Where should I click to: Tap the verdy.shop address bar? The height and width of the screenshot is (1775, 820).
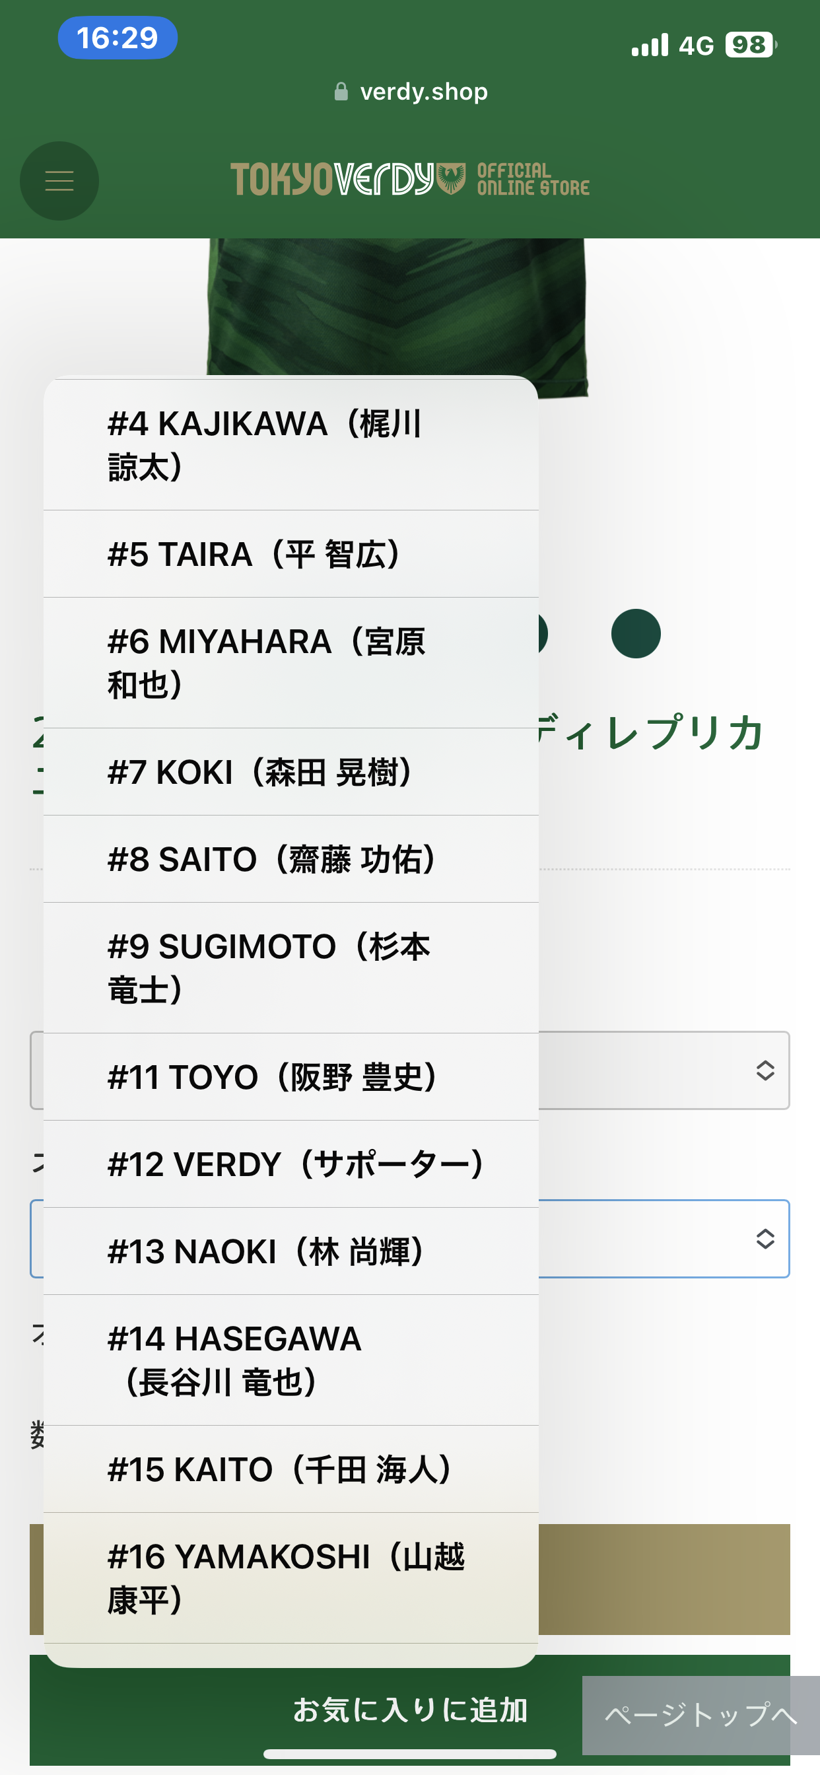click(x=410, y=91)
